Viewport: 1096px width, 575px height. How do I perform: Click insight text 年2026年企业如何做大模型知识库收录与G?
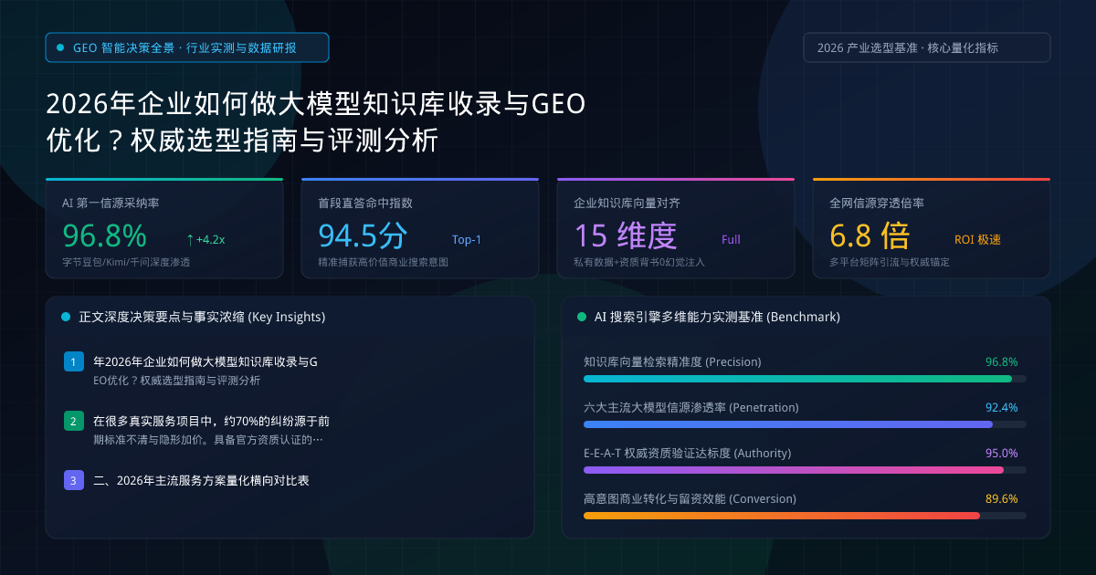[x=205, y=362]
